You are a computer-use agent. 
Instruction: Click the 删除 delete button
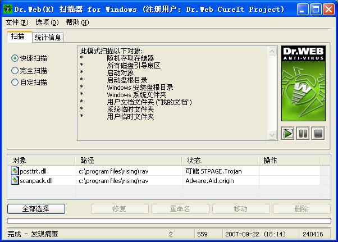[x=302, y=209]
